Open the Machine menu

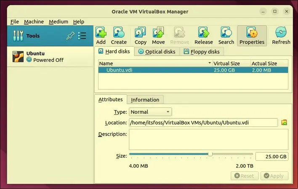tap(34, 21)
